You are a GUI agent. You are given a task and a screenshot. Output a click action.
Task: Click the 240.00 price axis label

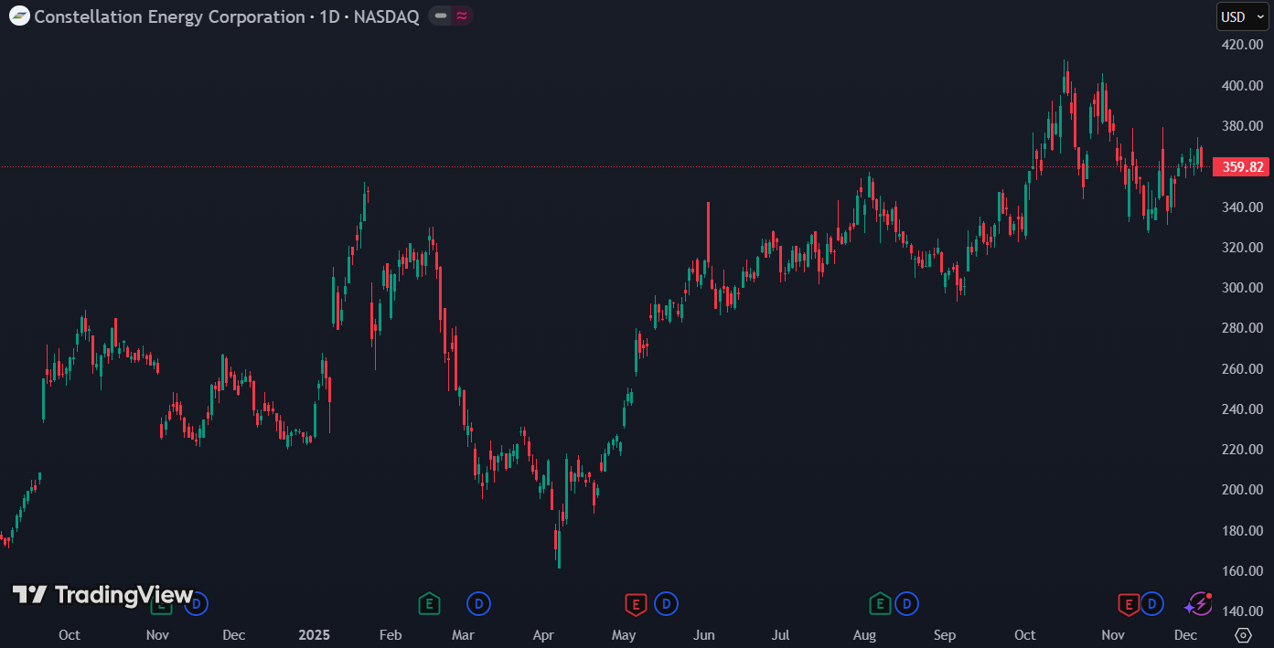[x=1243, y=409]
